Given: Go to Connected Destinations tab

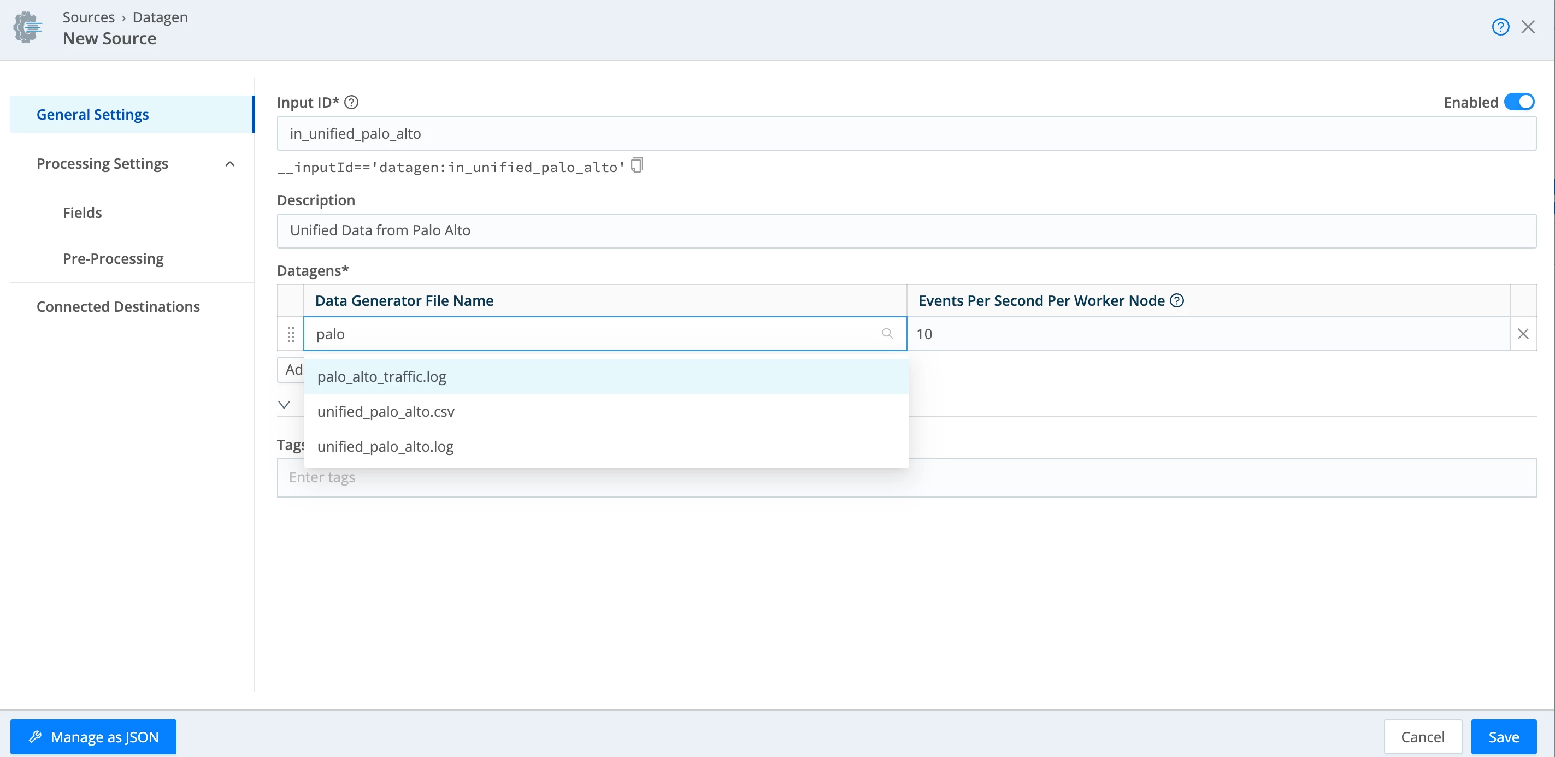Looking at the screenshot, I should pyautogui.click(x=117, y=306).
